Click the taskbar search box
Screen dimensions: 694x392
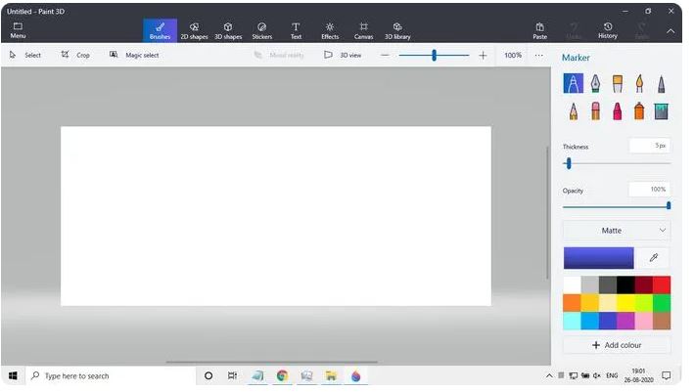pyautogui.click(x=111, y=375)
